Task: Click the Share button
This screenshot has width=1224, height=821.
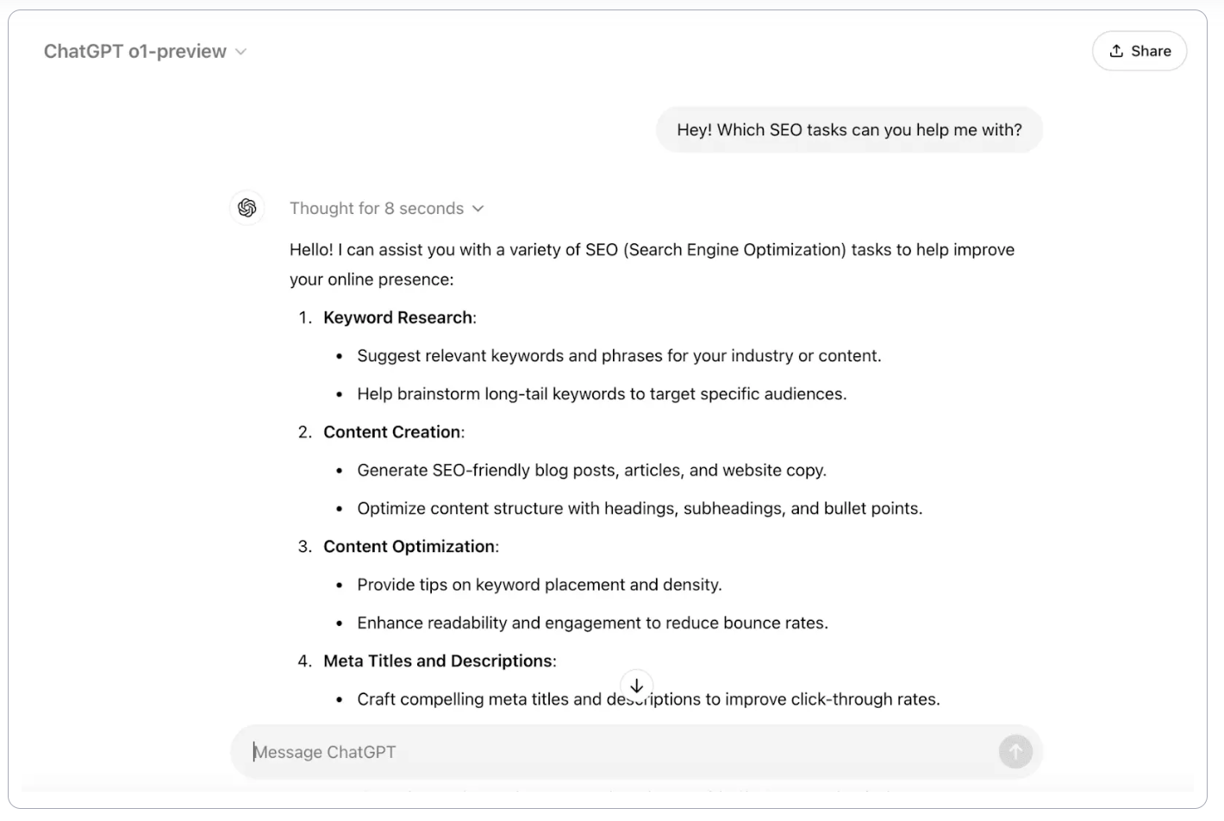Action: pos(1140,51)
